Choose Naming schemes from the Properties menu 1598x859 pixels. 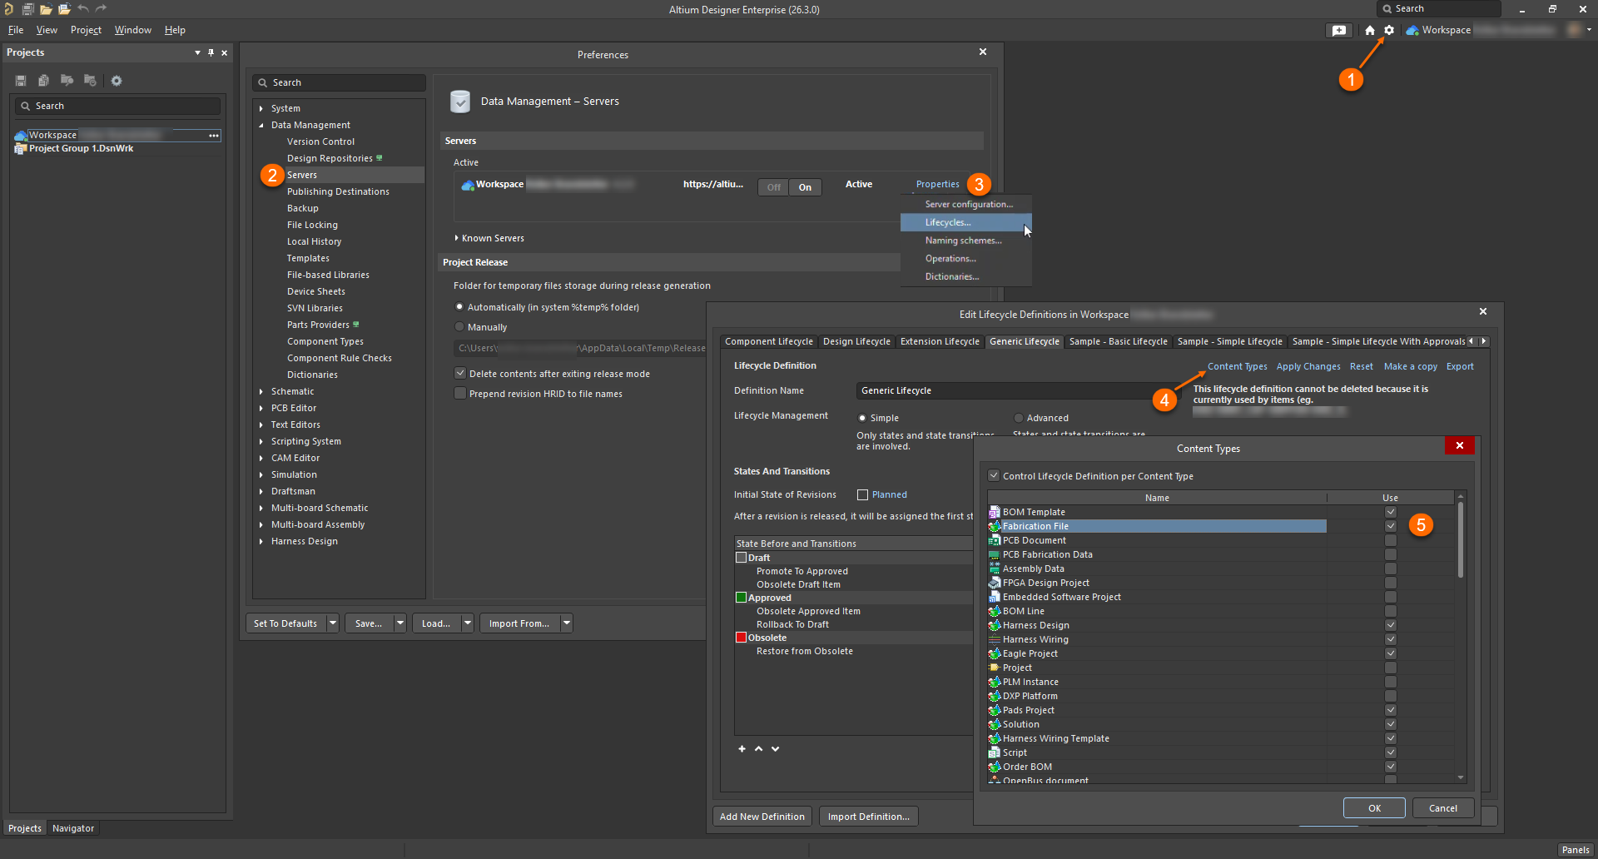963,241
